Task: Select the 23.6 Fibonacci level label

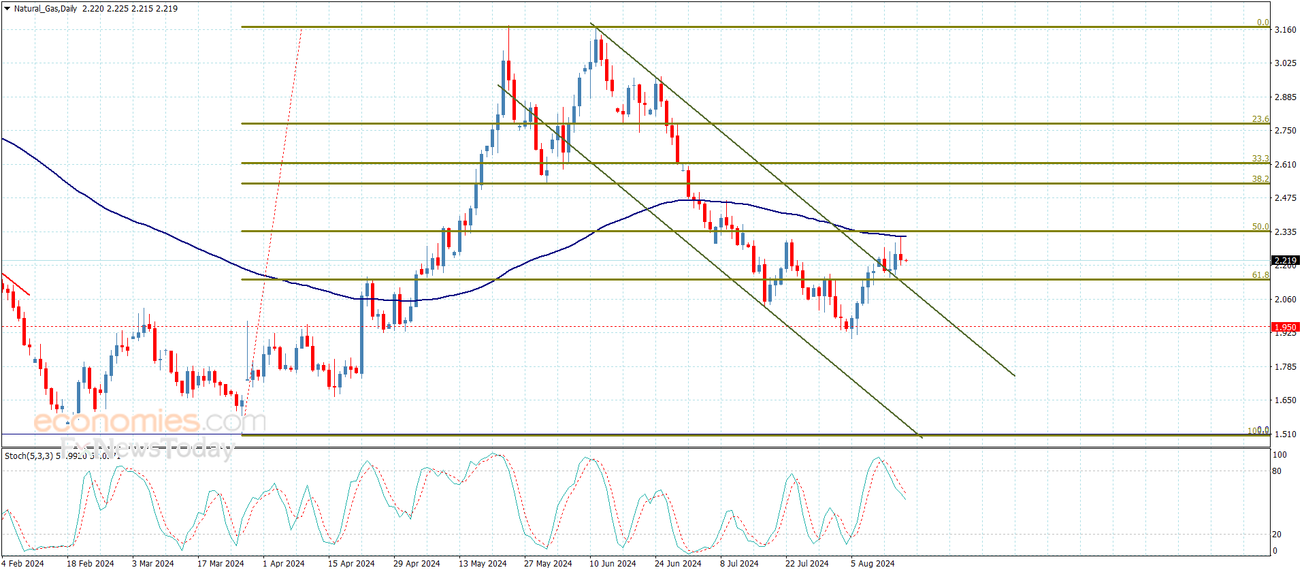Action: click(x=1260, y=119)
